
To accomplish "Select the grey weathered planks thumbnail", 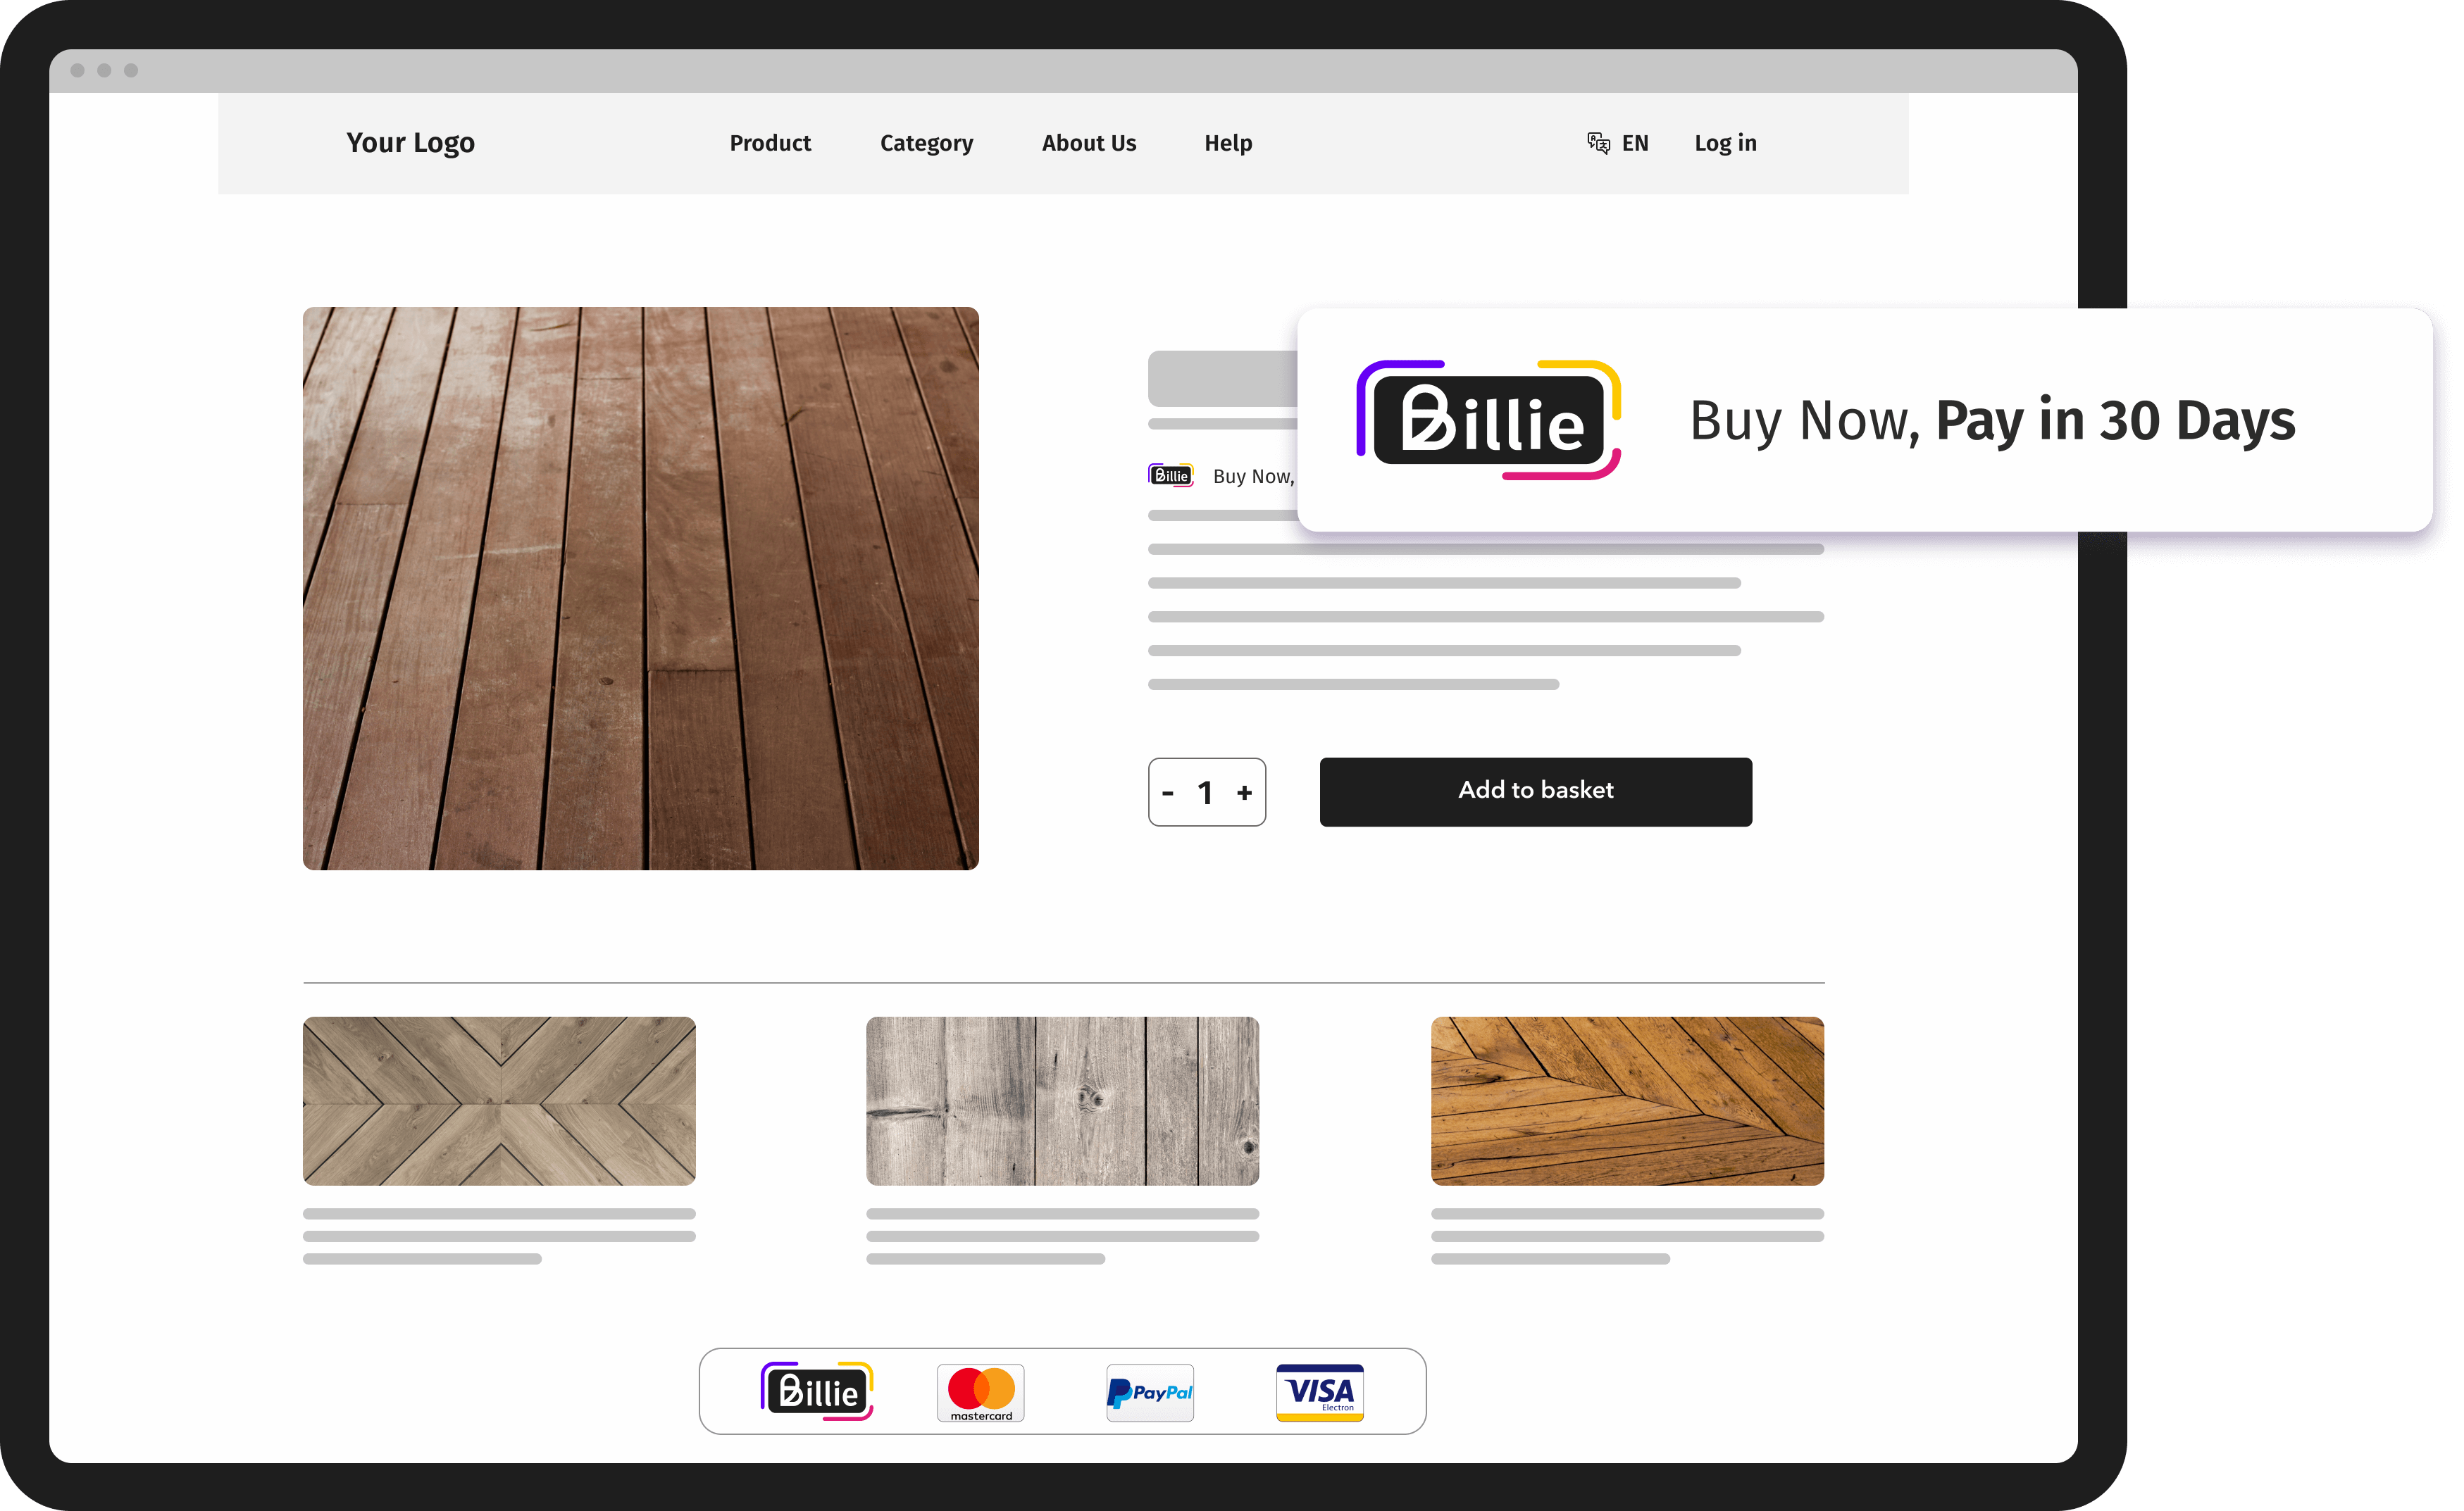I will 1062,1101.
